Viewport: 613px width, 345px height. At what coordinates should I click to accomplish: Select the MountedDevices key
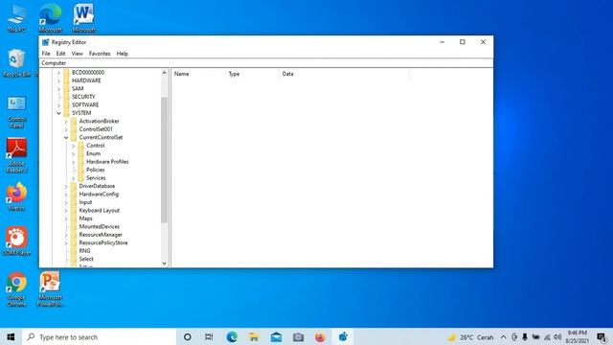[x=100, y=226]
